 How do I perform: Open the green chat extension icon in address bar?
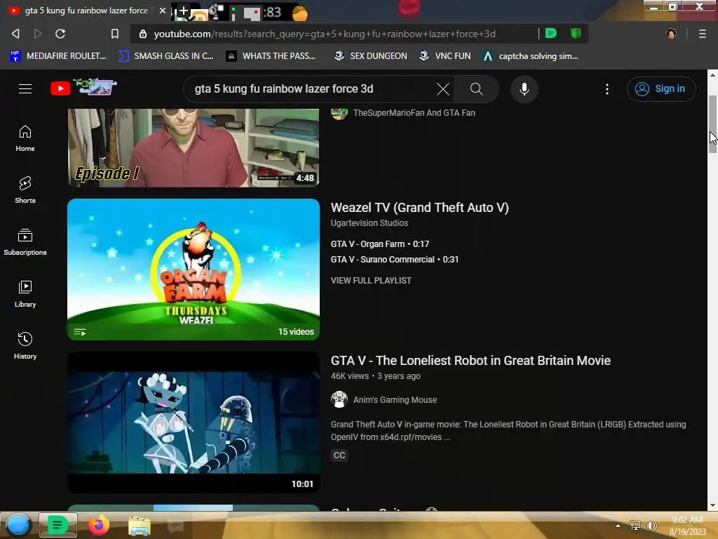(551, 33)
